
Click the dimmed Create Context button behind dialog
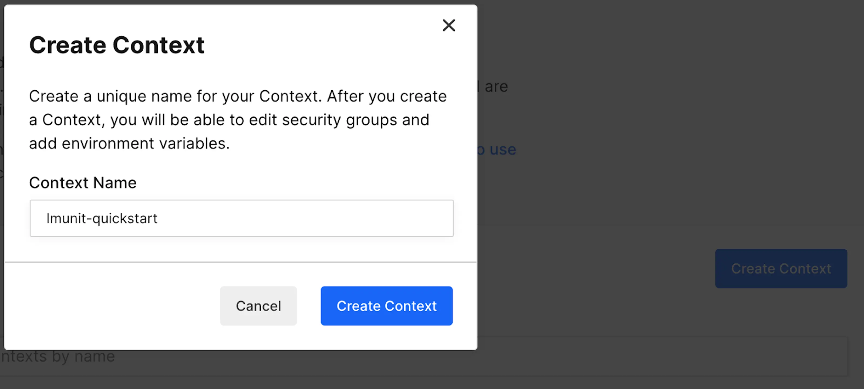[781, 268]
